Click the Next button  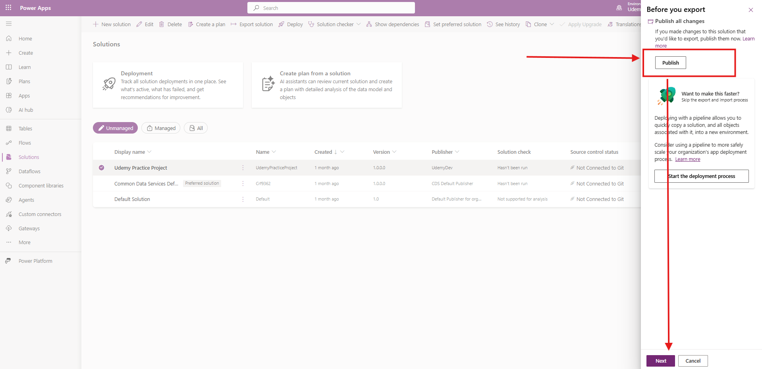click(x=661, y=361)
